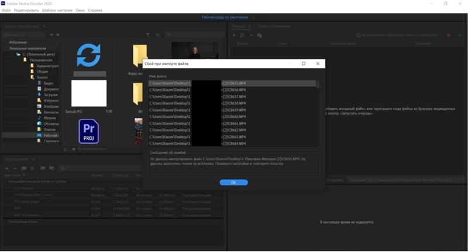
Task: Select the C8663.MP4 row in the error list
Action: tap(232, 137)
